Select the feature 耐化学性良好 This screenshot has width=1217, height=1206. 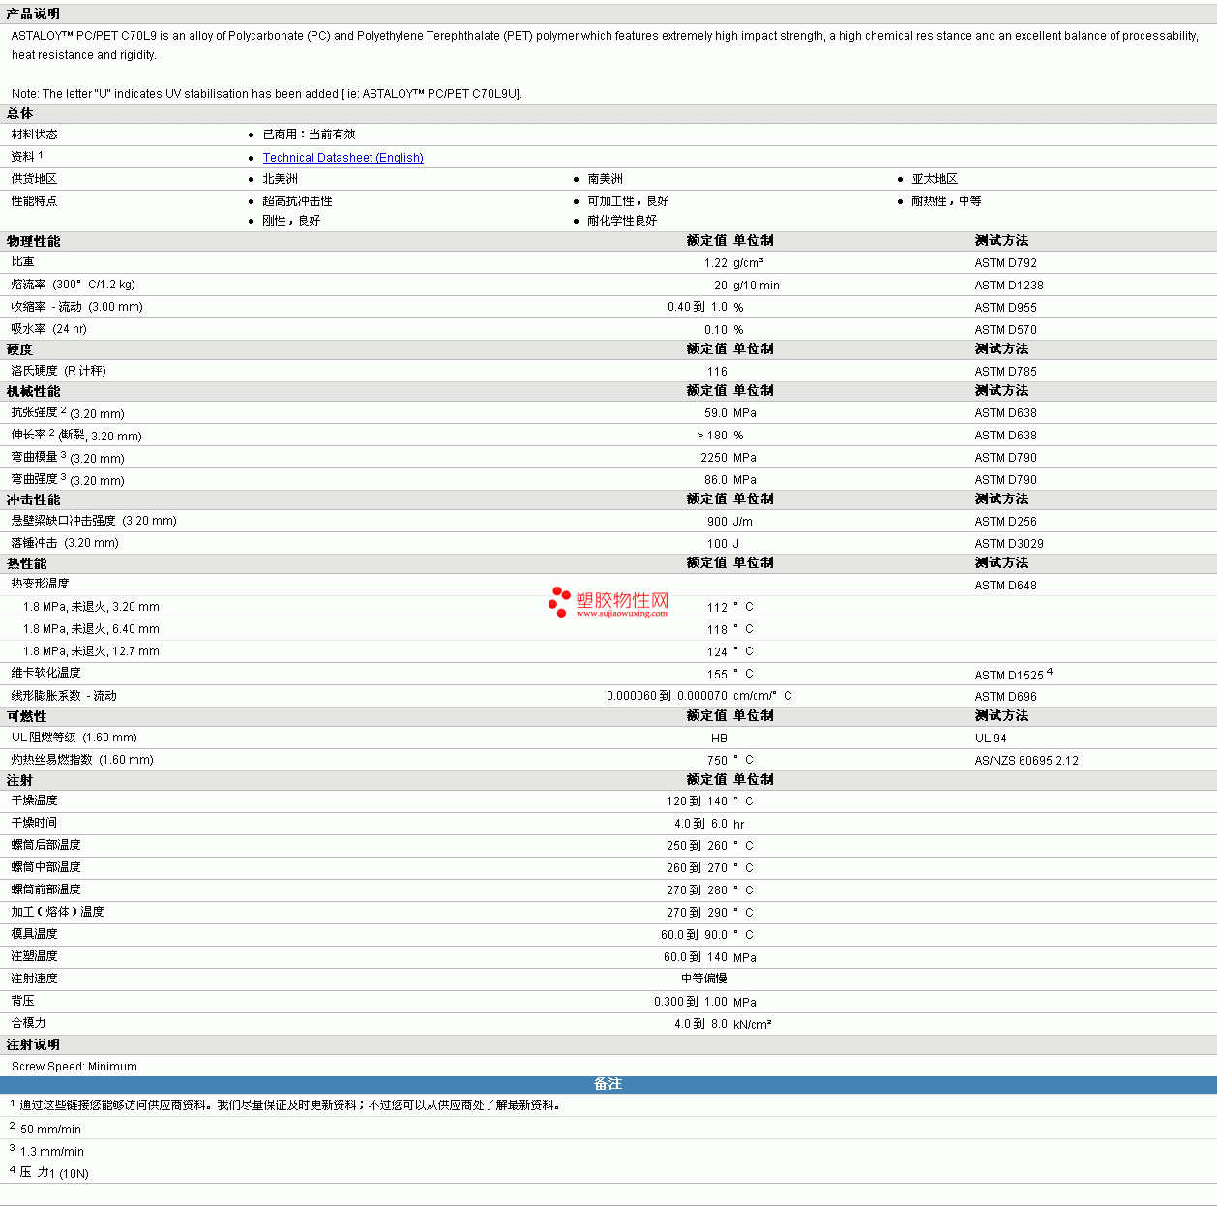pyautogui.click(x=622, y=221)
